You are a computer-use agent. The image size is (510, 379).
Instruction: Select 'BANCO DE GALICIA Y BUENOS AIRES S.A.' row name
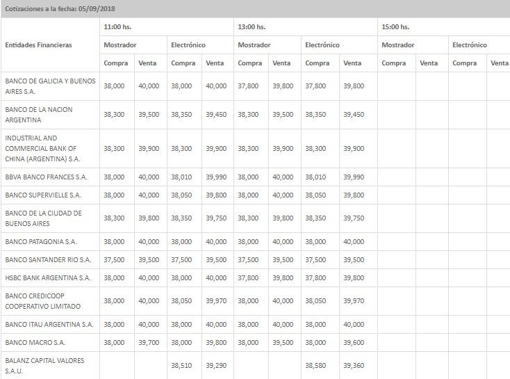coord(51,86)
